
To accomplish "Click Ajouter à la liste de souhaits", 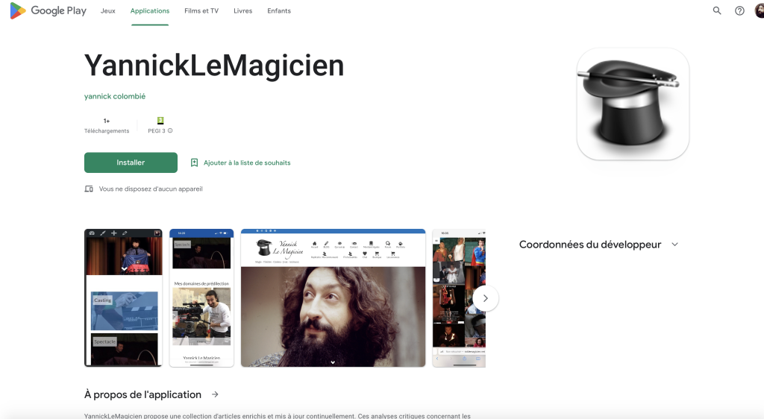I will (x=246, y=163).
